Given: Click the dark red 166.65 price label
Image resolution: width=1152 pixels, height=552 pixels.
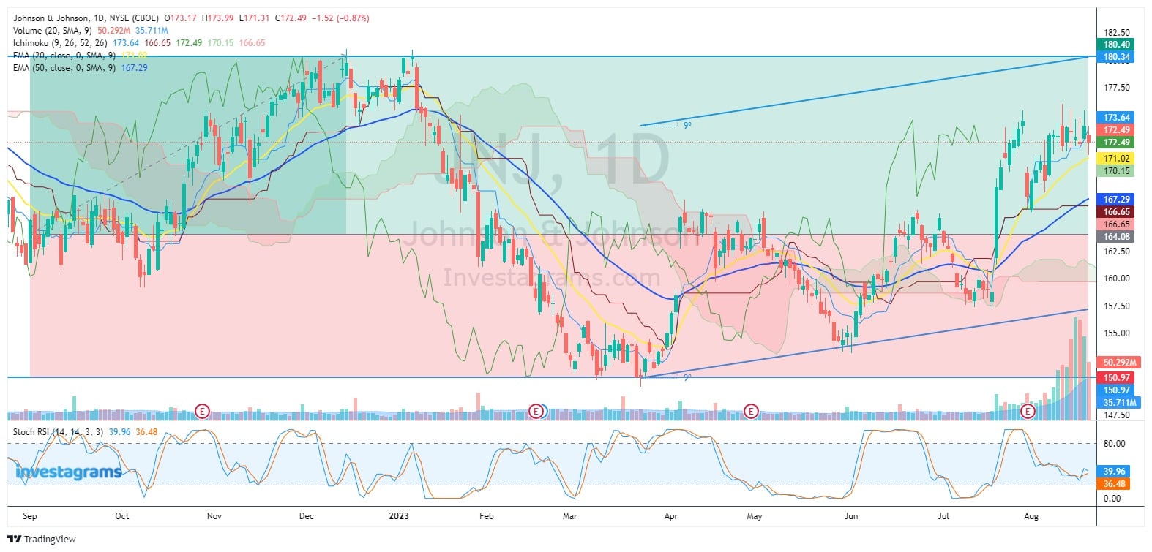Looking at the screenshot, I should [x=1117, y=212].
